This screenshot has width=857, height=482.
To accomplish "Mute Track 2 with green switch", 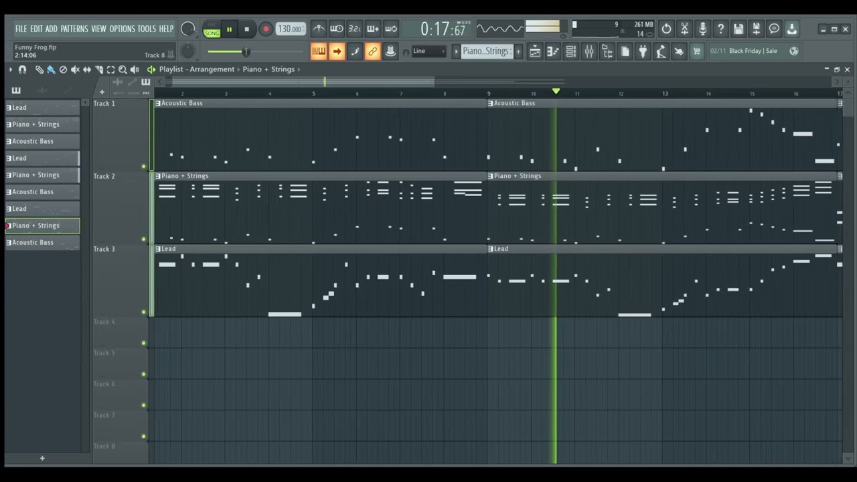I will (143, 239).
